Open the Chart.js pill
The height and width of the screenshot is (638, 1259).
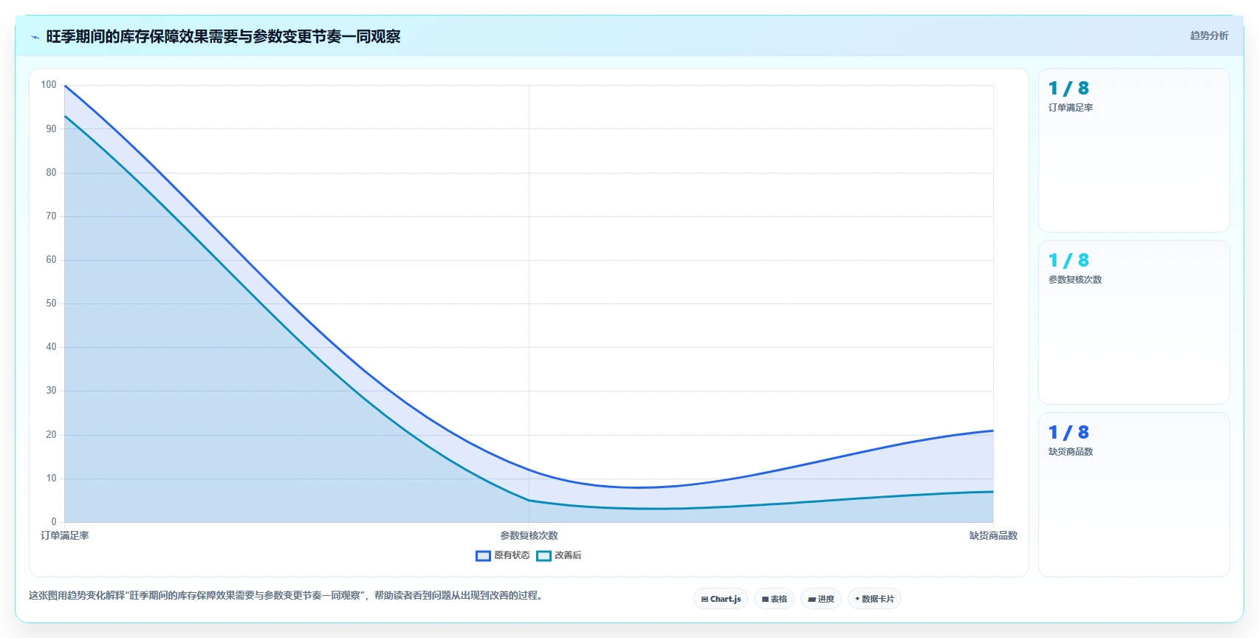click(721, 599)
